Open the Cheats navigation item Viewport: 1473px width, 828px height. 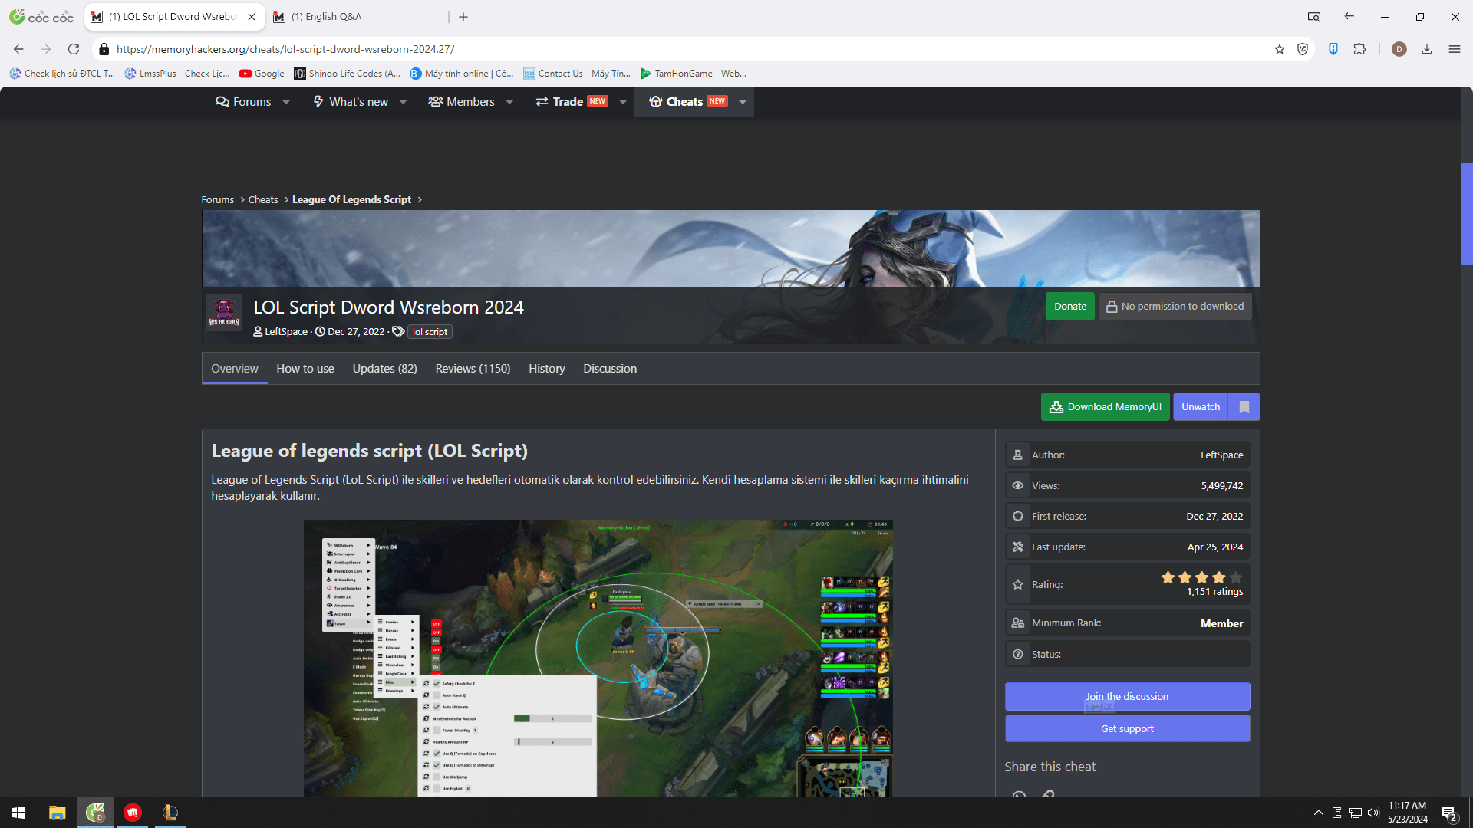tap(688, 102)
